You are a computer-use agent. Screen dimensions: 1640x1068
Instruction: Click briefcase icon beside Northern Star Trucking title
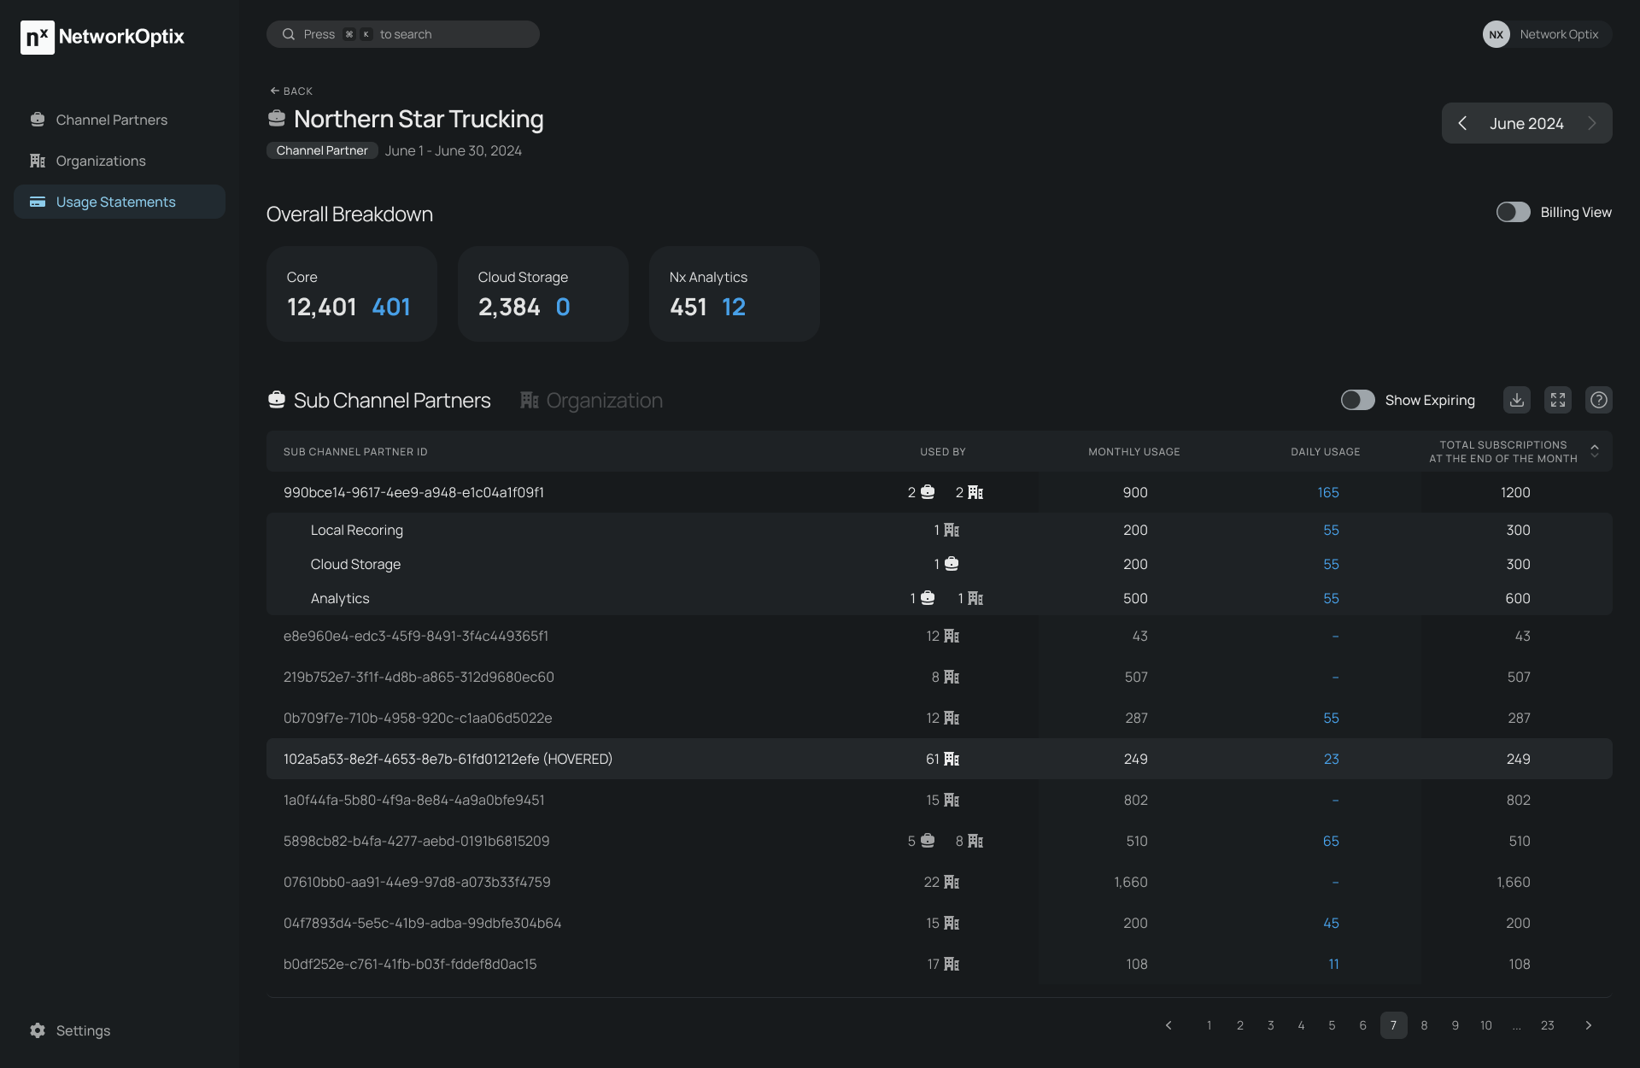[277, 118]
